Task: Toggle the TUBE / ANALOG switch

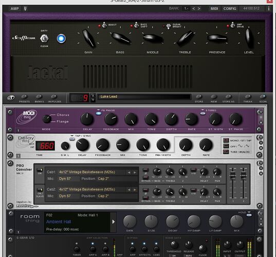Action: [x=226, y=152]
